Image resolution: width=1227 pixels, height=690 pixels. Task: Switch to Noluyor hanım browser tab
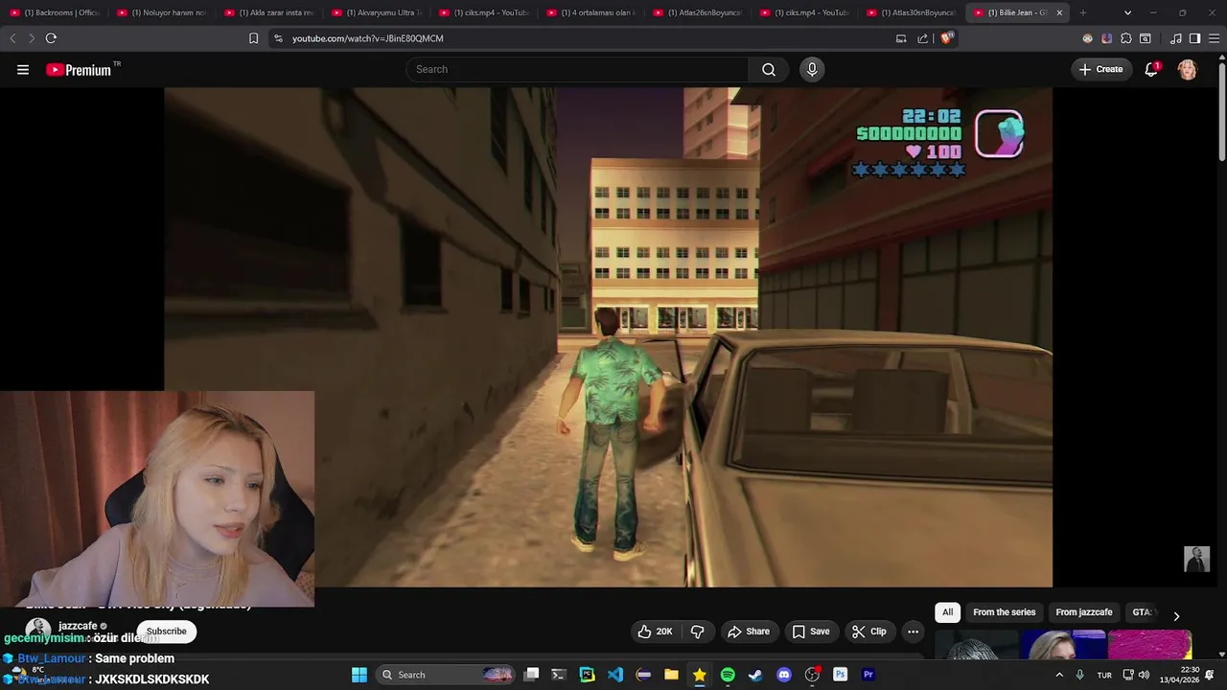coord(163,12)
